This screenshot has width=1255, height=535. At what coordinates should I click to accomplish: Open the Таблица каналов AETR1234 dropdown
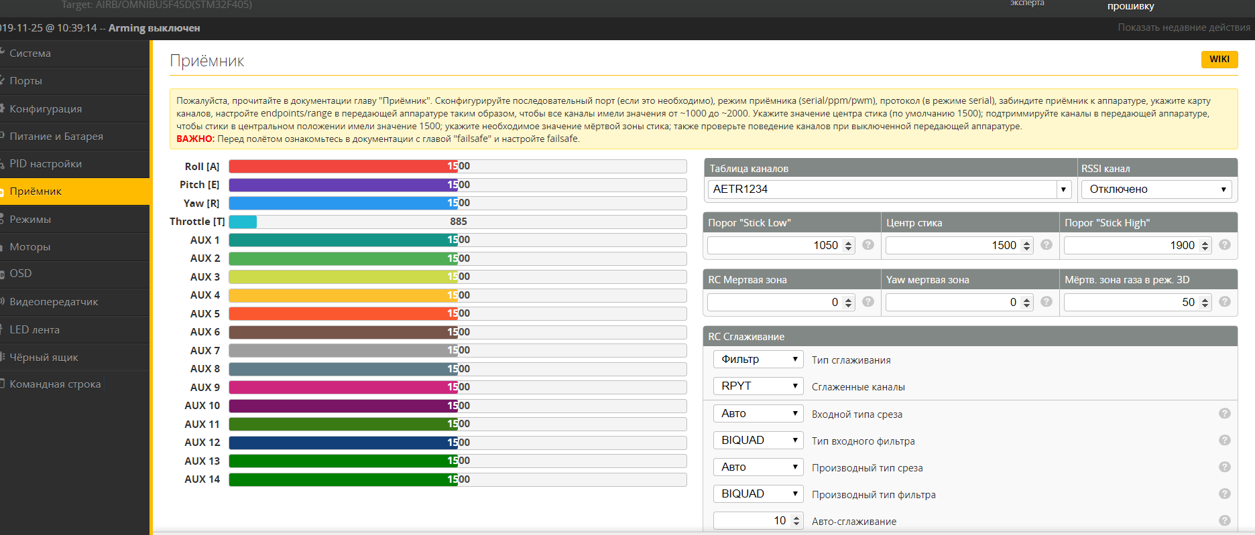tap(889, 189)
